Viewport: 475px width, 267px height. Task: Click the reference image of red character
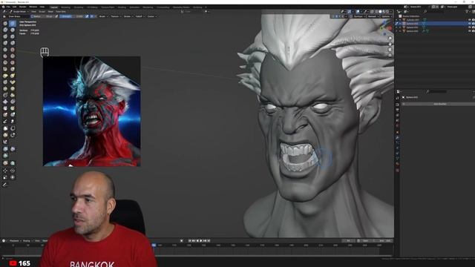(x=92, y=111)
